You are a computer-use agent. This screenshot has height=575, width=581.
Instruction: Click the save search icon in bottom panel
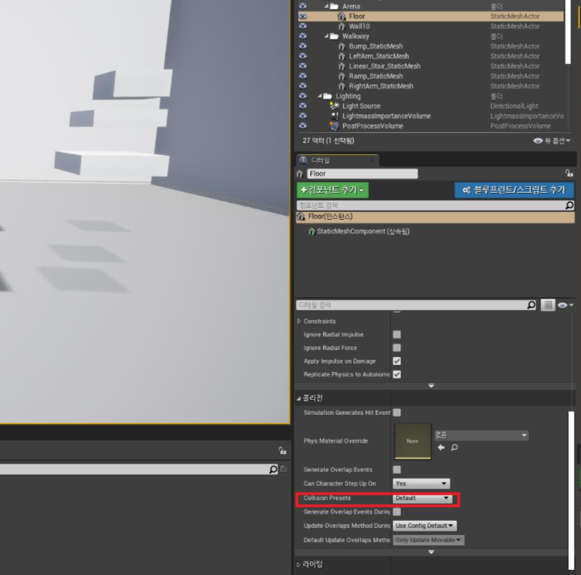(284, 469)
